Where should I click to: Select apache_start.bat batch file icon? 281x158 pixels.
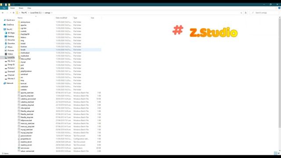(x=19, y=93)
